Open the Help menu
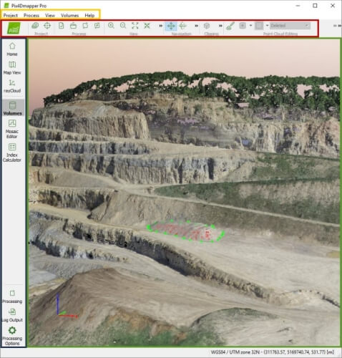Viewport: 342px width, 358px height. click(x=89, y=15)
